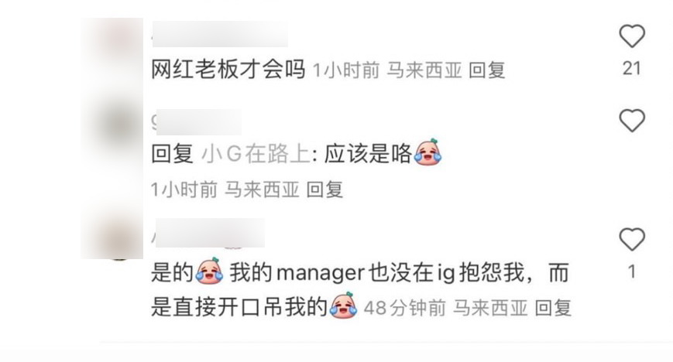The image size is (673, 362).
Task: Like the comment mentioning manager and ig
Action: coord(632,239)
